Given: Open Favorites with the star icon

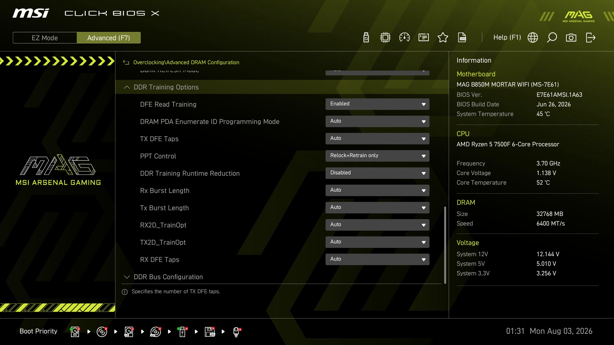Looking at the screenshot, I should click(x=443, y=38).
